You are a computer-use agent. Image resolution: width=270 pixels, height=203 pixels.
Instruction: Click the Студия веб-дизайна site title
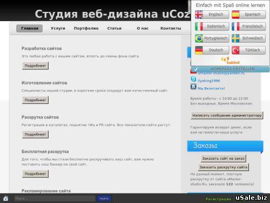point(112,14)
